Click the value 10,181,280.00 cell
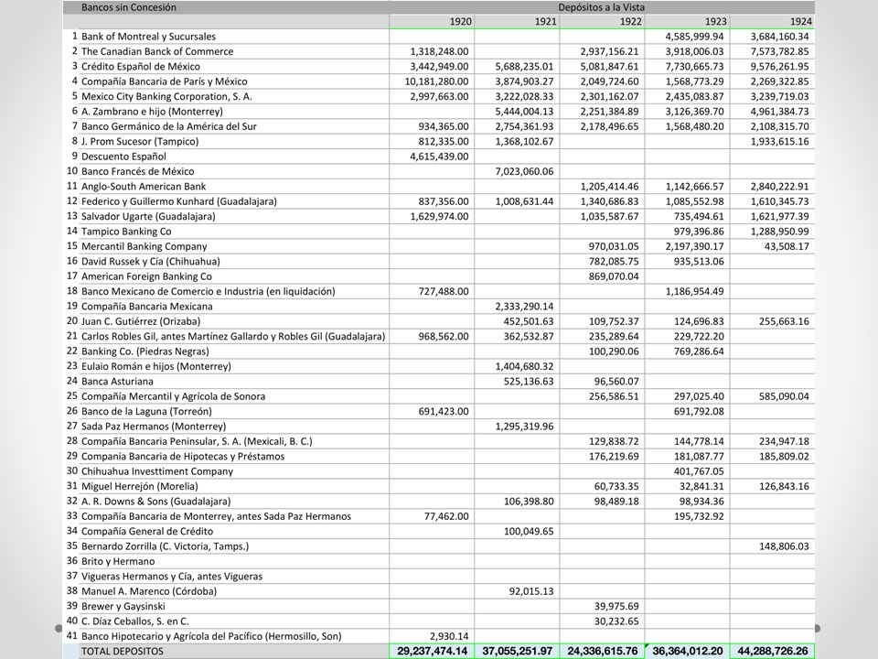 (x=432, y=81)
